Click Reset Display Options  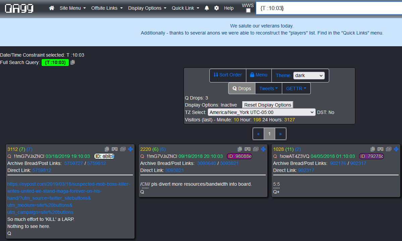268,105
